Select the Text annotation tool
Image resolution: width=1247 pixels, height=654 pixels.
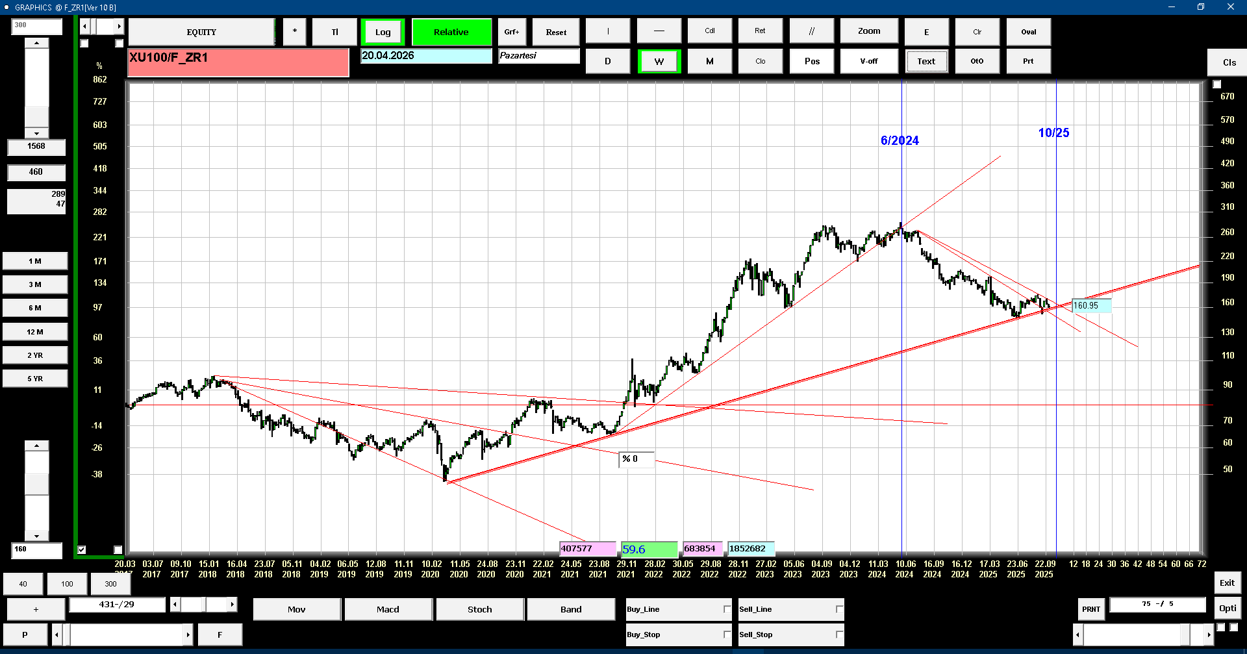click(x=926, y=61)
